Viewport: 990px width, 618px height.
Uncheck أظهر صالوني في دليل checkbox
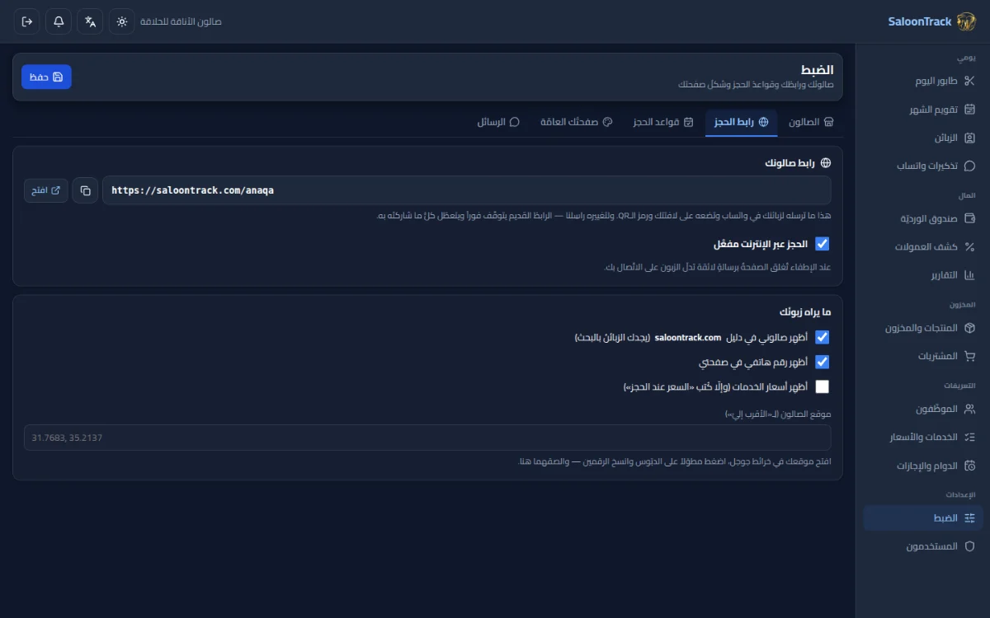coord(822,337)
